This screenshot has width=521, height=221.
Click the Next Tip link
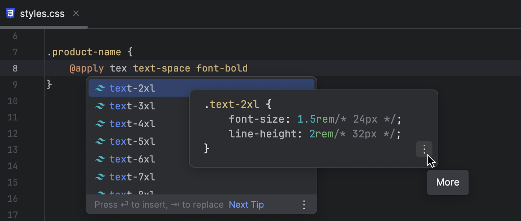point(246,204)
